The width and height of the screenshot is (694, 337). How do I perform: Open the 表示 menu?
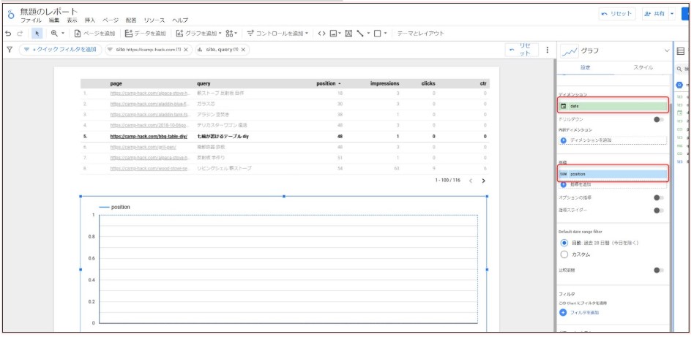pyautogui.click(x=72, y=20)
